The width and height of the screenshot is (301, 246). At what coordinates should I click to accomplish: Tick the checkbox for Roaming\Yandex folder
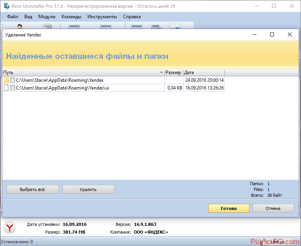pyautogui.click(x=12, y=80)
